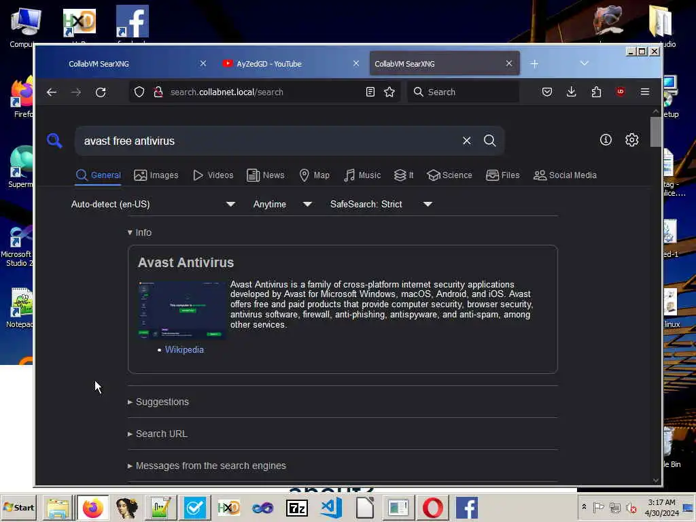This screenshot has height=522, width=696.
Task: Open a new tab with plus button
Action: tap(534, 64)
